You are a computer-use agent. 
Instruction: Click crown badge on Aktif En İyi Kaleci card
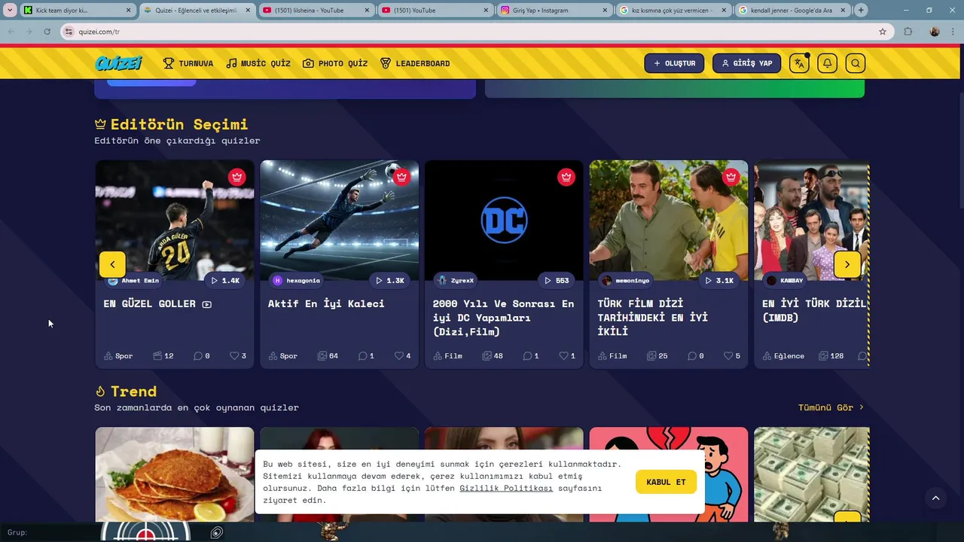(401, 177)
